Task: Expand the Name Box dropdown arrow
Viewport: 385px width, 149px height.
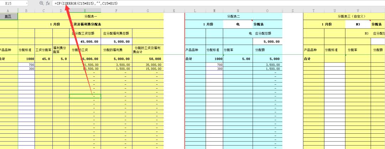Action: pos(26,4)
